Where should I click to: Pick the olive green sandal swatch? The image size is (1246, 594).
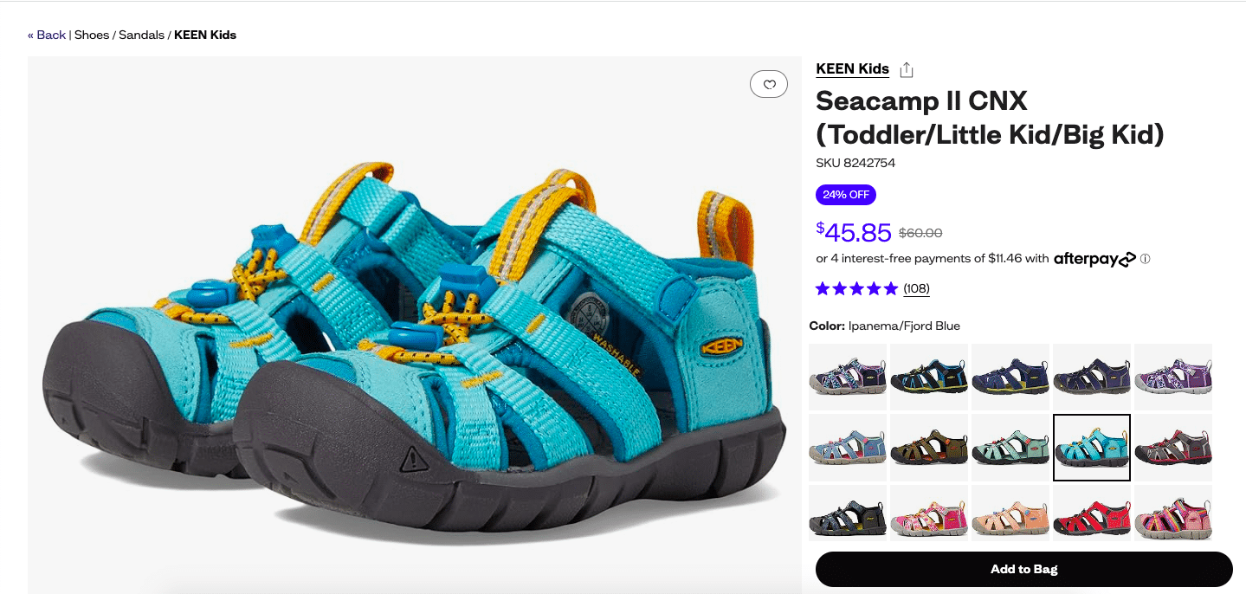[x=928, y=447]
